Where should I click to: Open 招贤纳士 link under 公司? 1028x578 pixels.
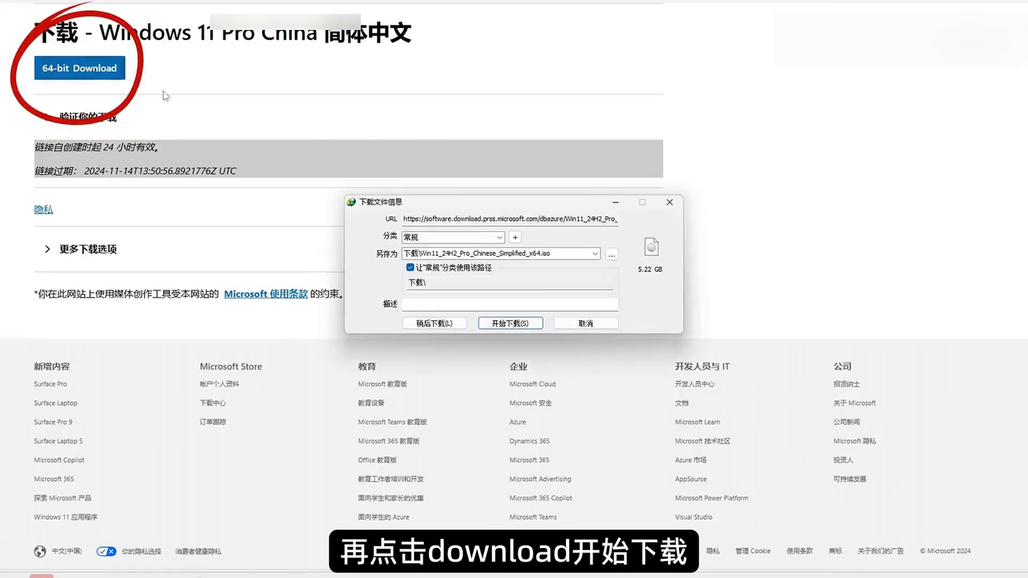coord(847,384)
